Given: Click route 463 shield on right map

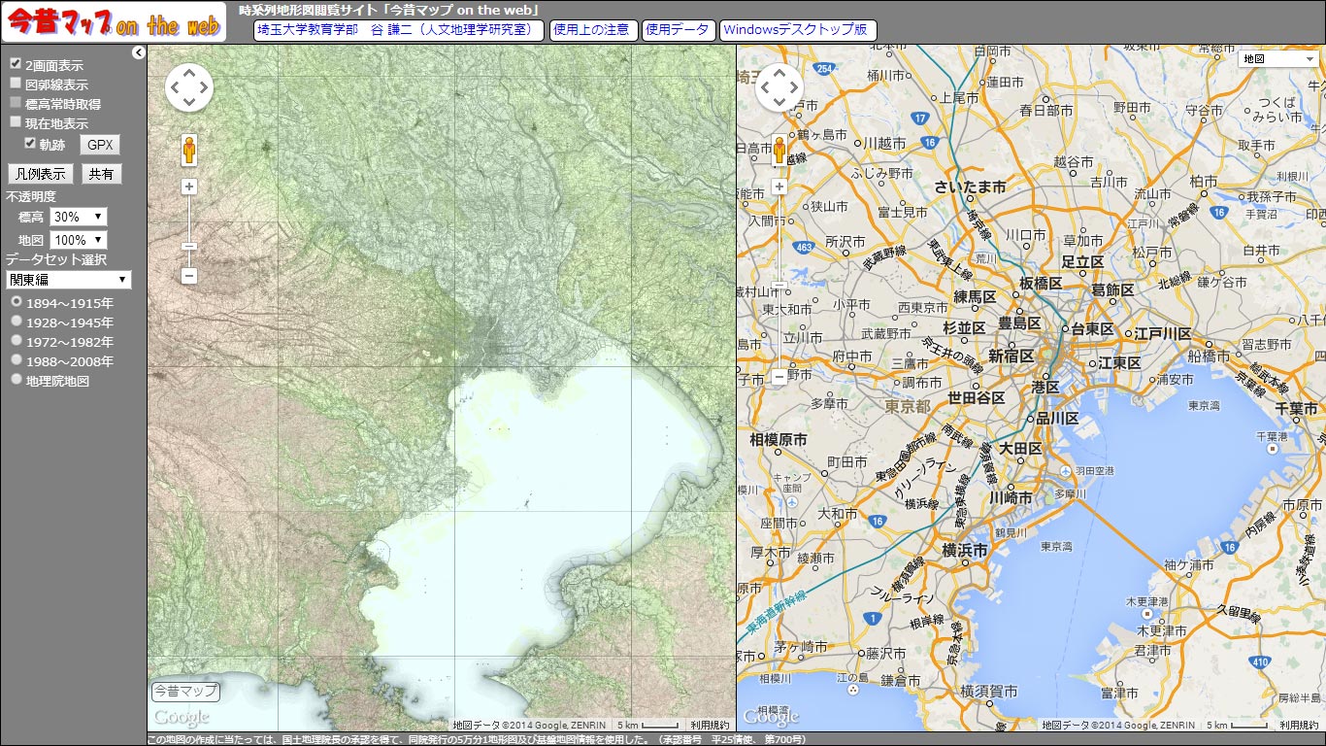Looking at the screenshot, I should [x=802, y=248].
